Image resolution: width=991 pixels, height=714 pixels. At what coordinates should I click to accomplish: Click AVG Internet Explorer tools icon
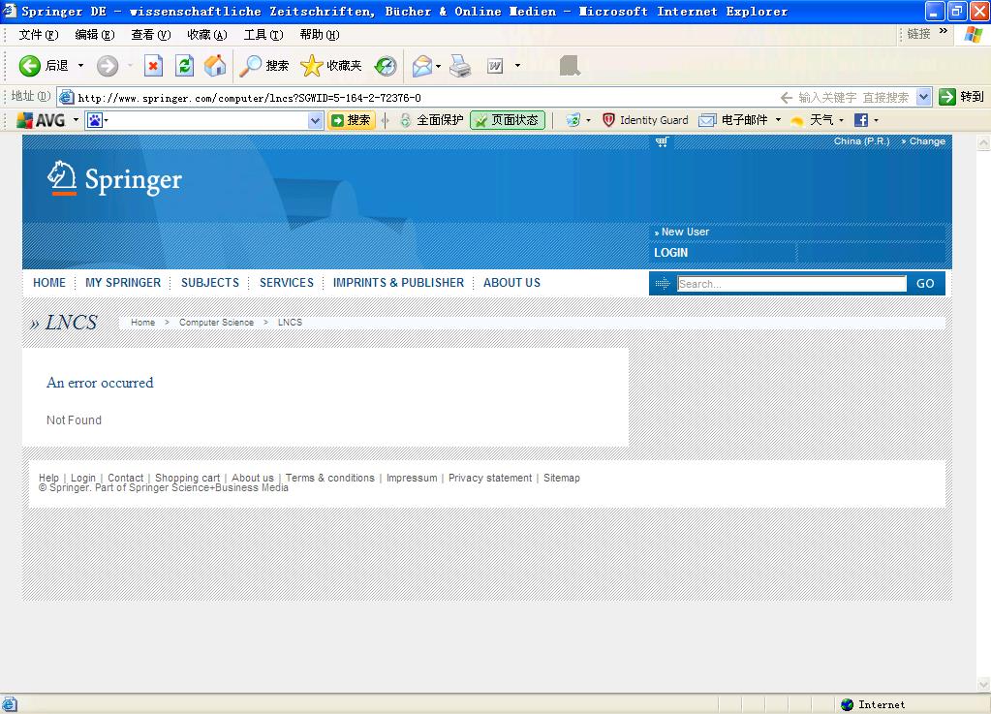573,120
